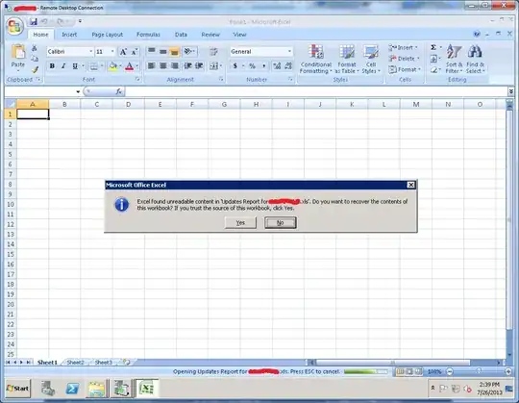Open the General number format dropdown
This screenshot has height=403, width=519.
pos(289,52)
